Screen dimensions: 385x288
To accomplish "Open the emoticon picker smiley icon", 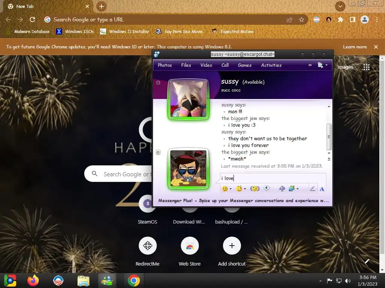I will 225,189.
